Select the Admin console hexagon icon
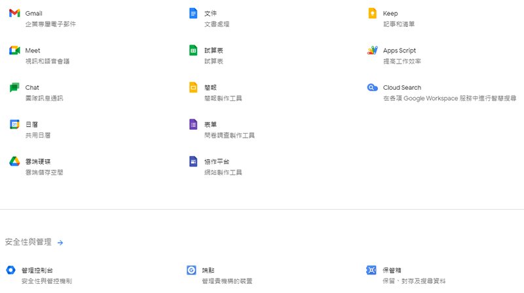The width and height of the screenshot is (524, 293). (x=10, y=270)
